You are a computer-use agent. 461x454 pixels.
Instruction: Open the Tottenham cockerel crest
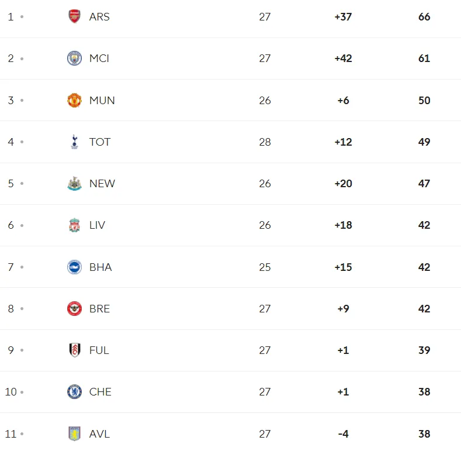point(74,142)
